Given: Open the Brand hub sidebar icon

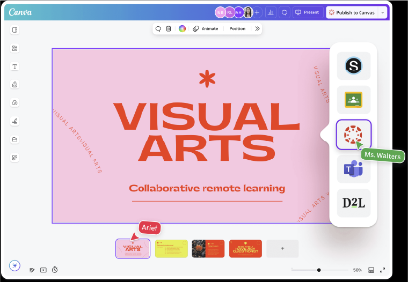Looking at the screenshot, I should point(14,85).
